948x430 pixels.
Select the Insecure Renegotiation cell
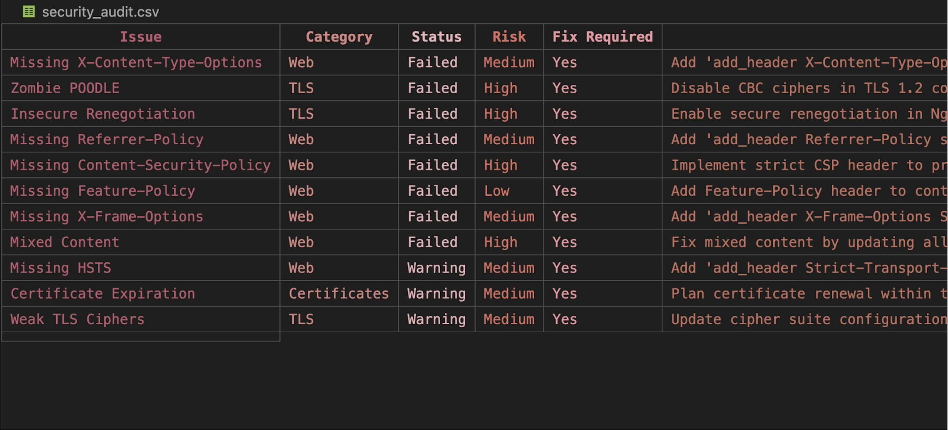pos(103,114)
